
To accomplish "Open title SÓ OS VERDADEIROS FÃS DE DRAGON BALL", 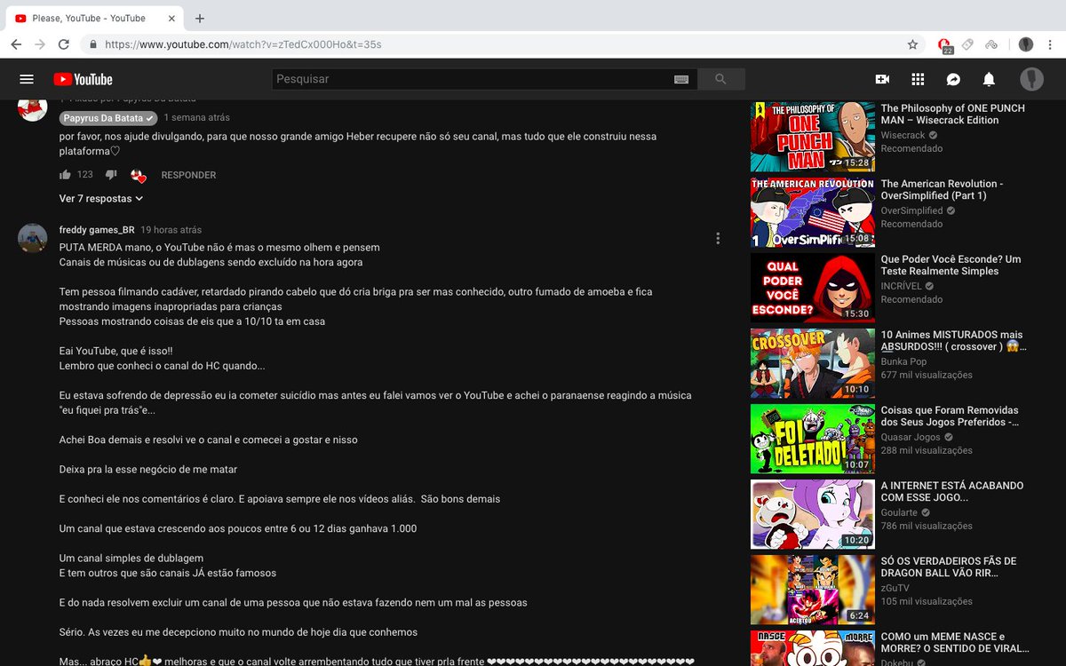I will 948,567.
